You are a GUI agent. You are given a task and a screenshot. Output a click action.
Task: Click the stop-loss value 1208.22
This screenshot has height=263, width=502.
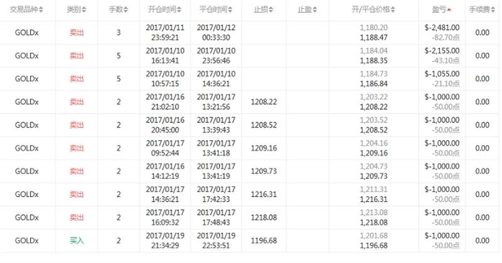coord(264,102)
